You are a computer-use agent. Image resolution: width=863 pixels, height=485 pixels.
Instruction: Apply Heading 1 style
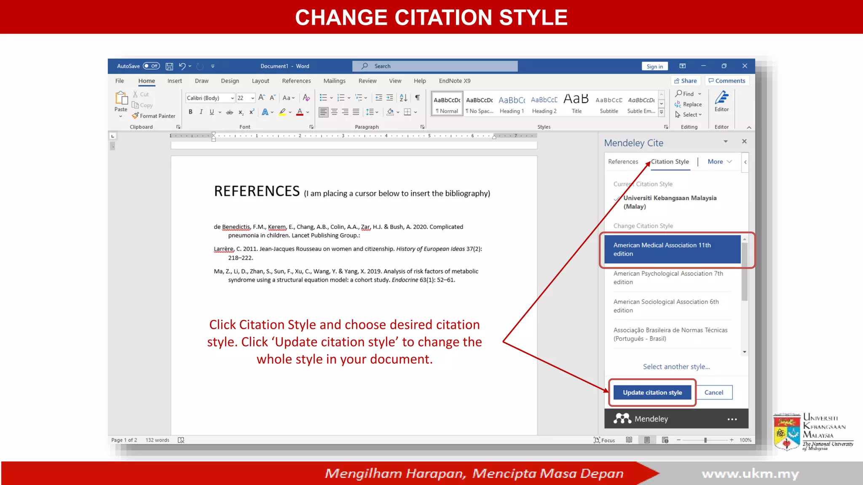tap(512, 104)
